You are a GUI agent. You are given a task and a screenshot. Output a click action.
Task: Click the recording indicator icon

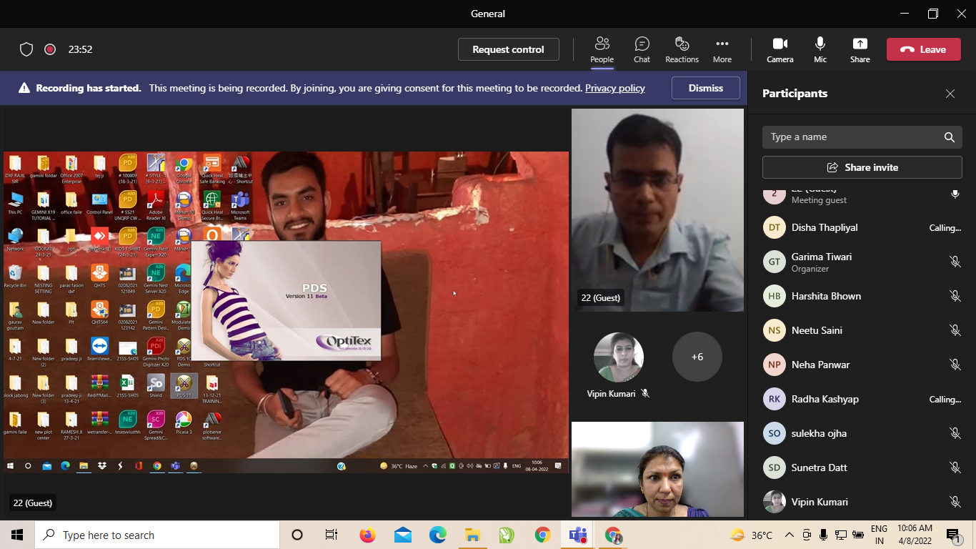coord(50,49)
